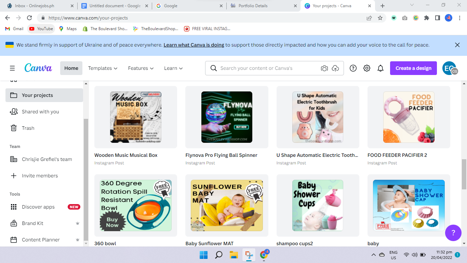The height and width of the screenshot is (263, 467).
Task: Click the Chrome icon in the taskbar
Action: (264, 255)
